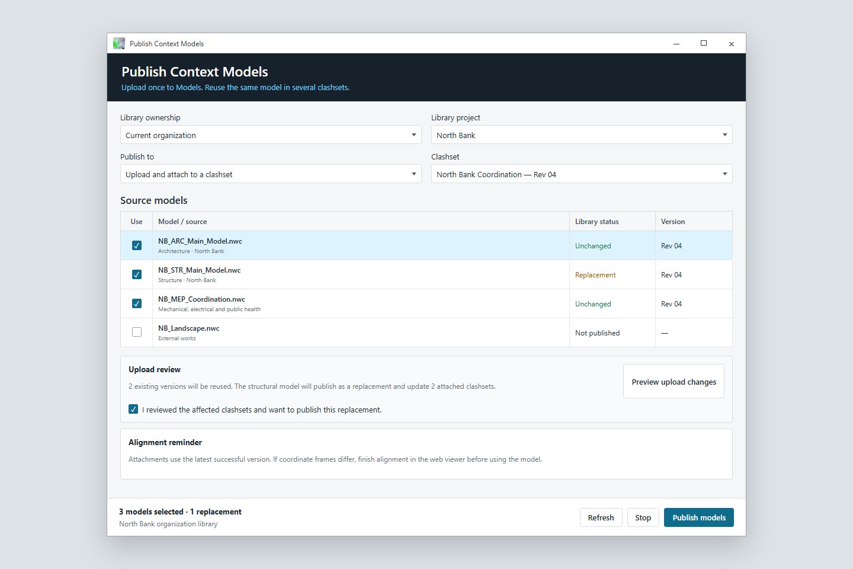Click the Upload review heading

coord(155,369)
